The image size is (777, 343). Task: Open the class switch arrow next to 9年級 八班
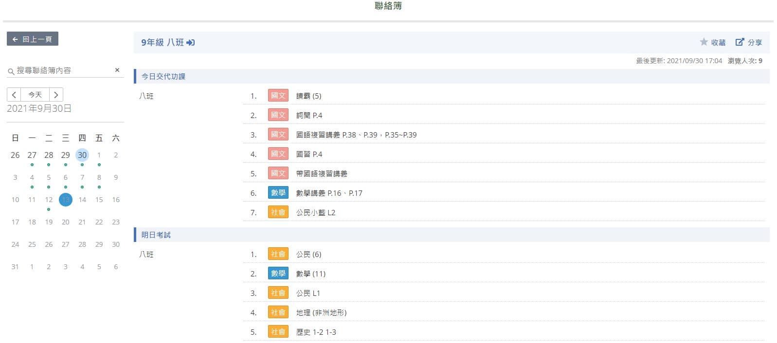[x=191, y=43]
